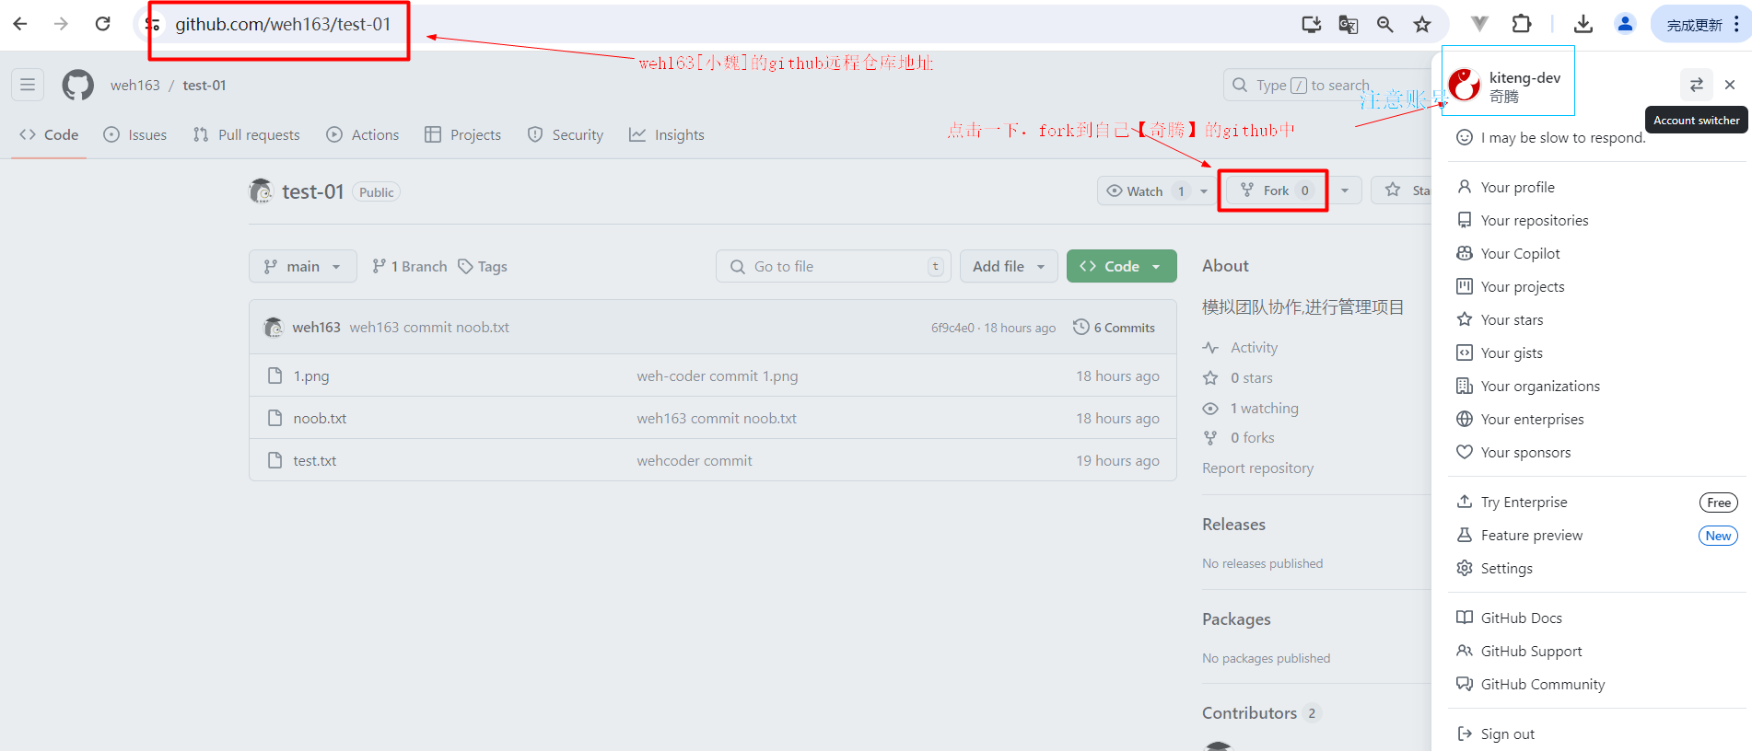The width and height of the screenshot is (1752, 751).
Task: Switch to the Projects tab
Action: point(463,134)
